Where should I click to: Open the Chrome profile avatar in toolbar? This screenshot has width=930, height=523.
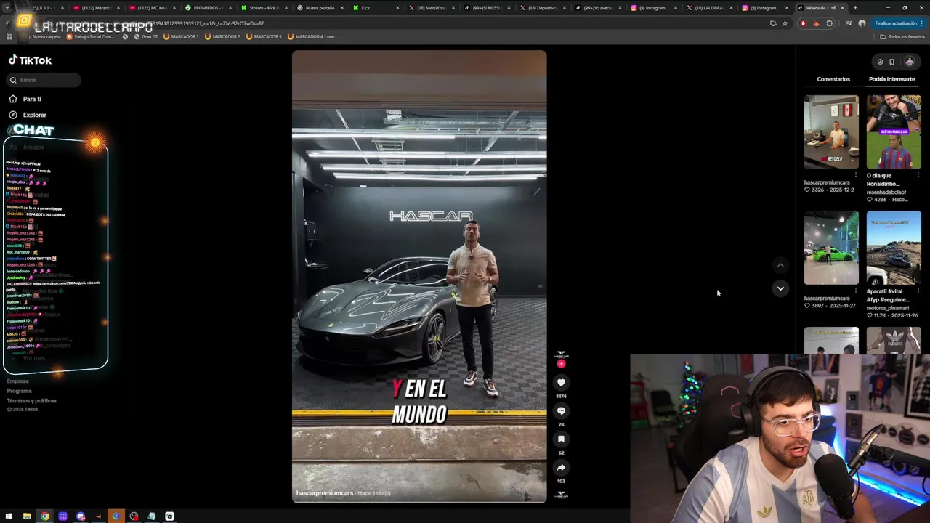click(862, 23)
